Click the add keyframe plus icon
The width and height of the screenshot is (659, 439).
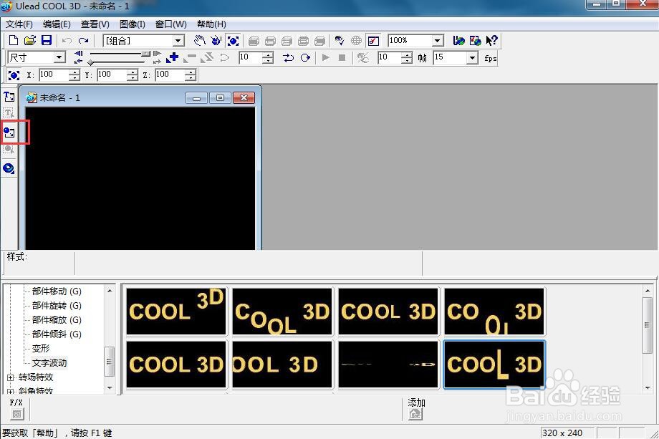[172, 57]
